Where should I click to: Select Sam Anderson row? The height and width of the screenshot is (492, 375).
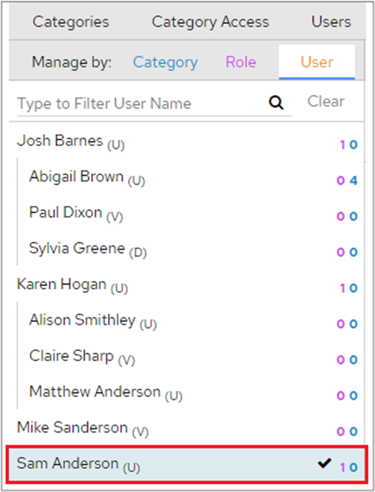pyautogui.click(x=186, y=464)
